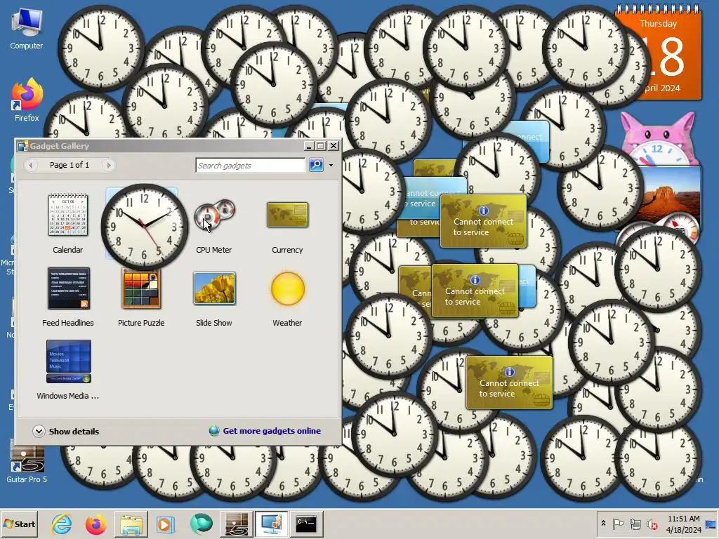This screenshot has width=719, height=539.
Task: Click the muted volume tray icon
Action: [x=652, y=524]
